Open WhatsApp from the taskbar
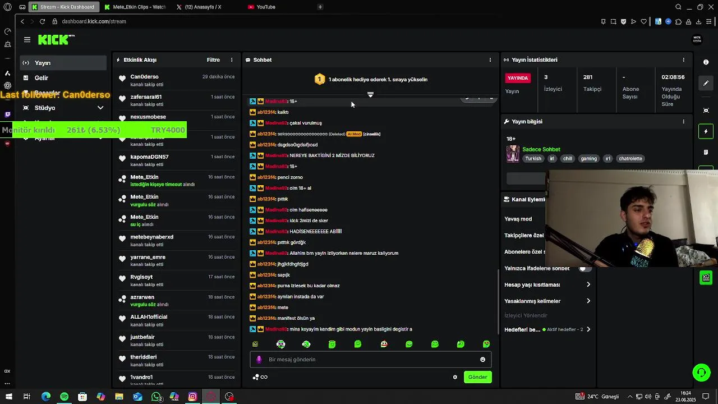718x404 pixels. pos(156,397)
